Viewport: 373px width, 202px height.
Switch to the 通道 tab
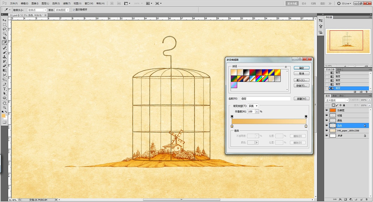(x=335, y=96)
